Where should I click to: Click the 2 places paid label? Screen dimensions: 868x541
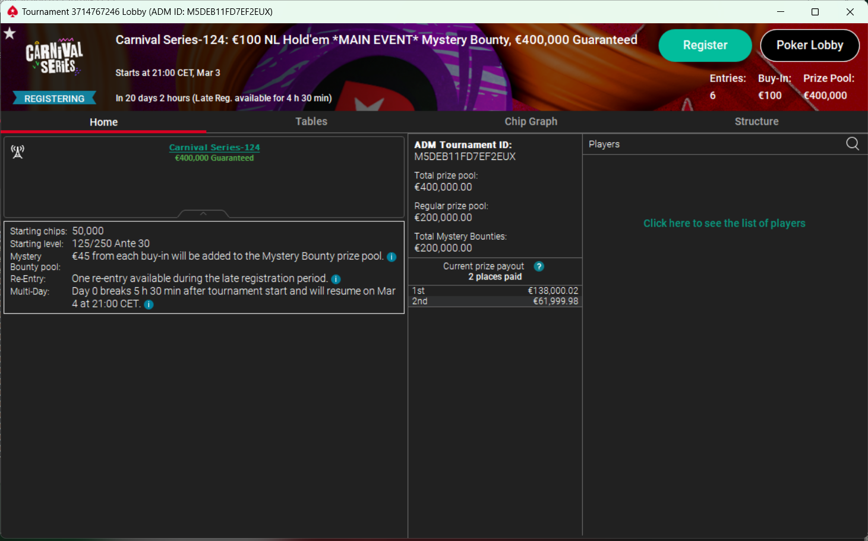[x=495, y=277]
